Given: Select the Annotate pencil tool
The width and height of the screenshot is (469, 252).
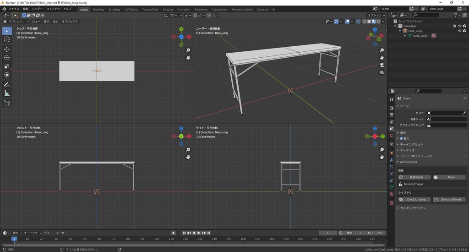Looking at the screenshot, I should (x=7, y=85).
